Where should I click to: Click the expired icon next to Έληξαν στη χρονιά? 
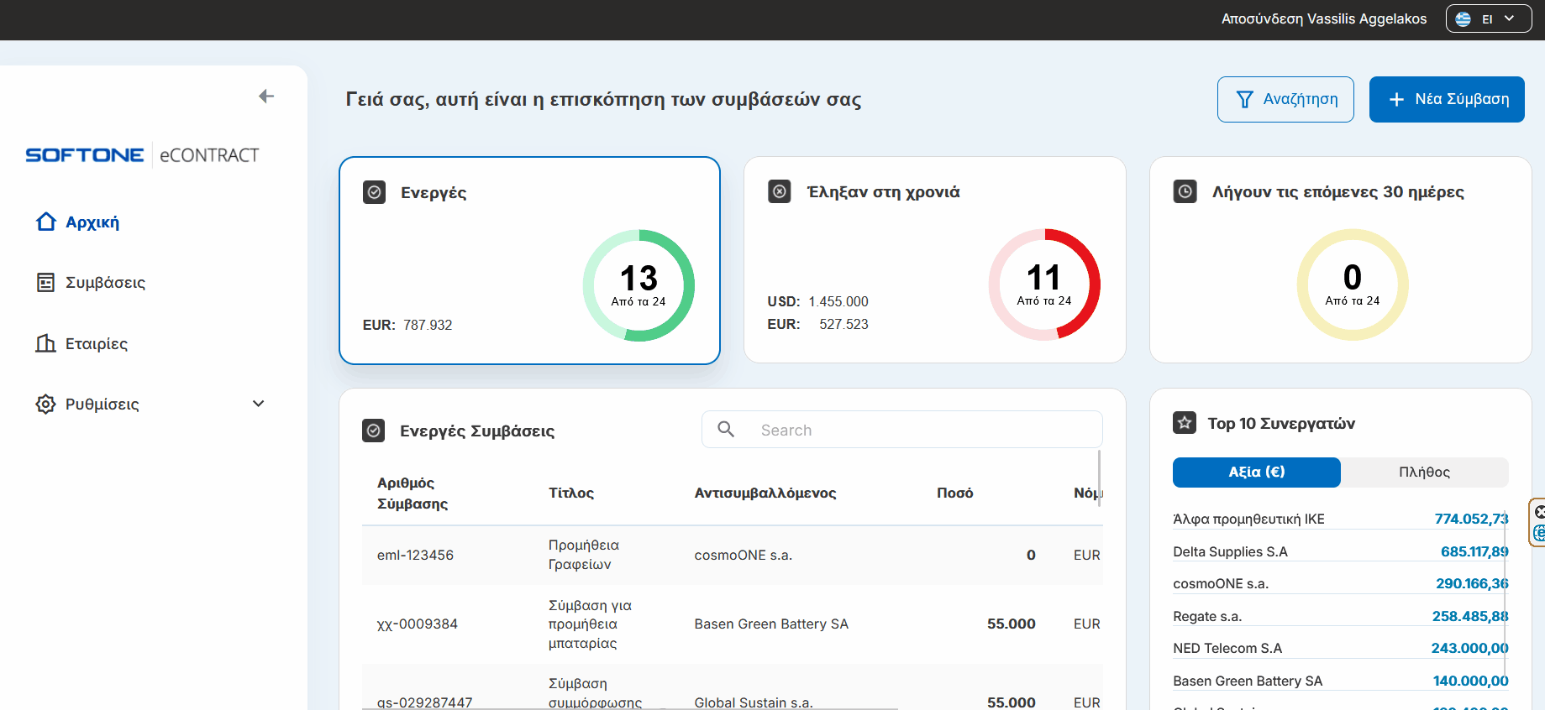coord(780,191)
